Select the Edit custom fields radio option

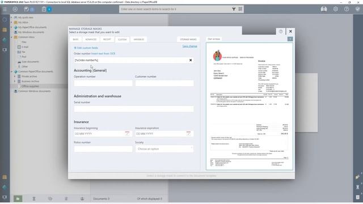(x=75, y=48)
